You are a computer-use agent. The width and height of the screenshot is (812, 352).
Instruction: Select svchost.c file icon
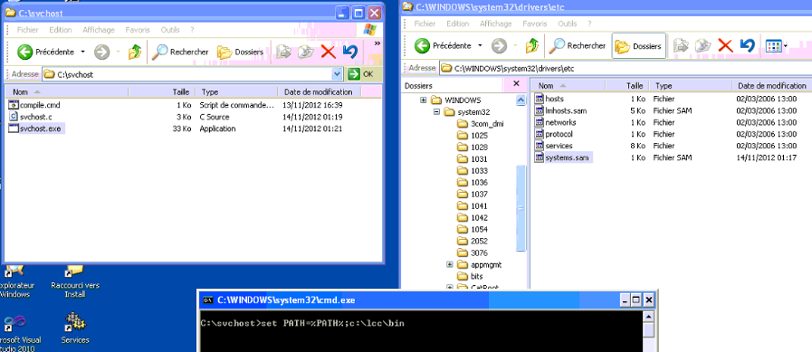click(14, 117)
